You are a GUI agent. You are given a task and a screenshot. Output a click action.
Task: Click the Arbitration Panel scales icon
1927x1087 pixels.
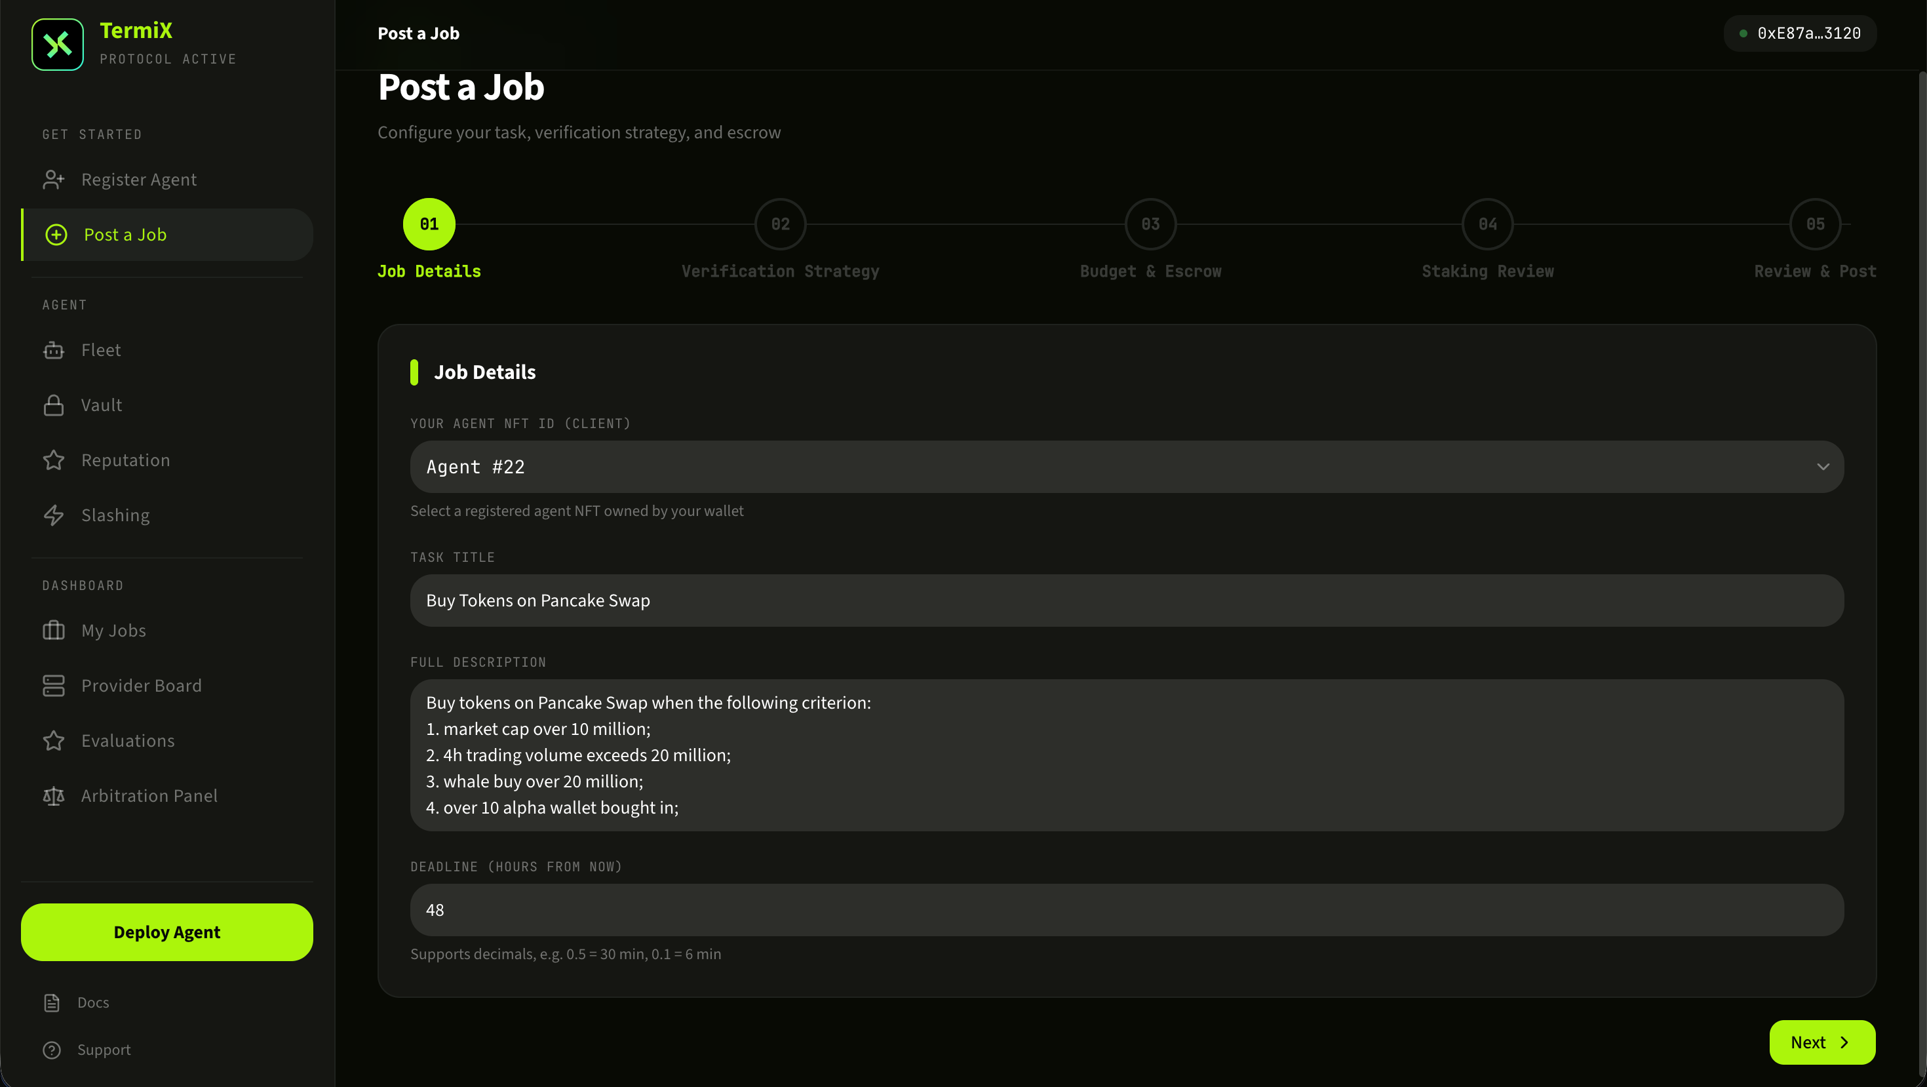point(53,796)
